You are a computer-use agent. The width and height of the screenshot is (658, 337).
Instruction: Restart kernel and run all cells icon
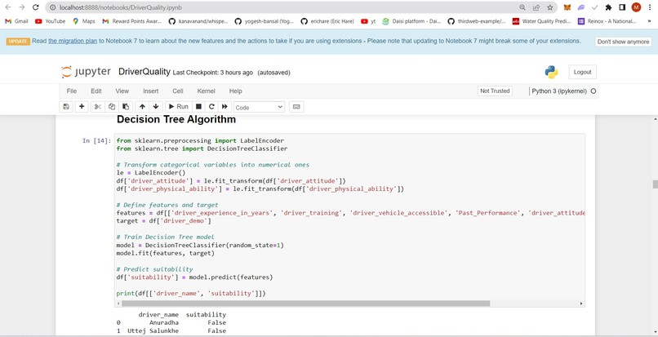pos(225,107)
